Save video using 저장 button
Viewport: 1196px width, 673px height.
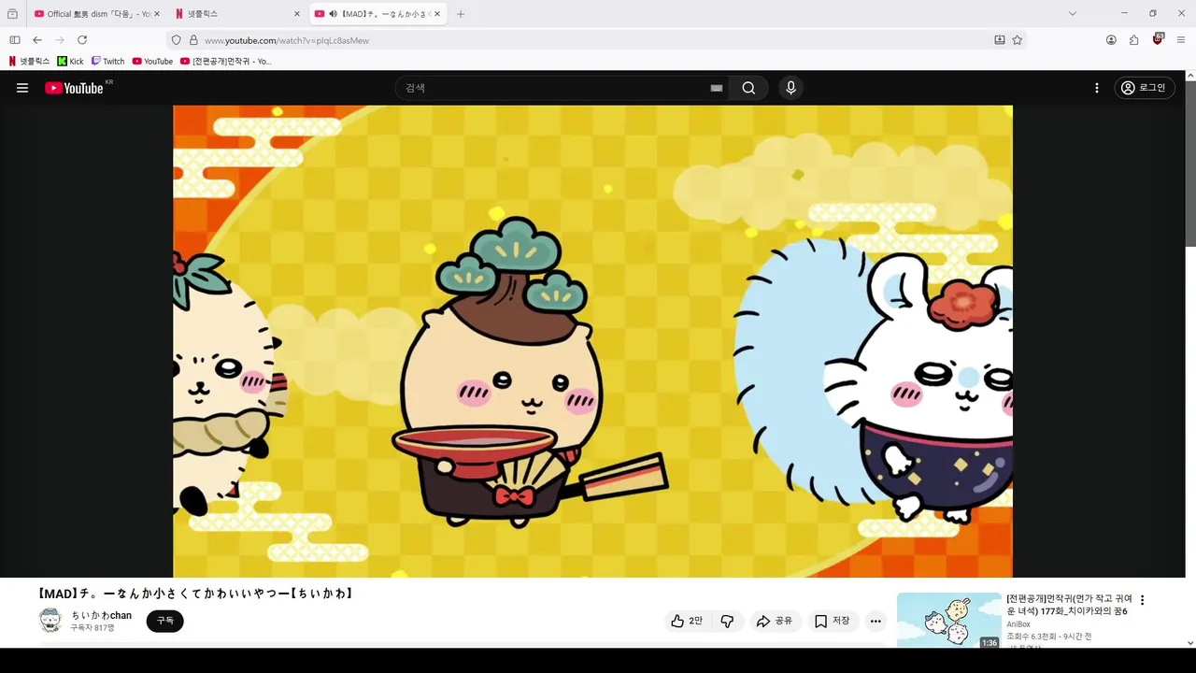[x=832, y=621]
